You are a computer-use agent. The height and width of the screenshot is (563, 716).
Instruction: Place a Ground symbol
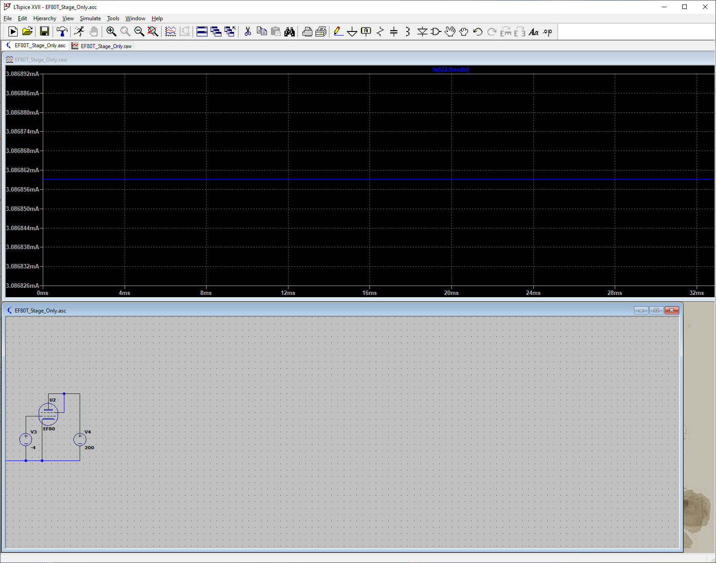coord(352,31)
